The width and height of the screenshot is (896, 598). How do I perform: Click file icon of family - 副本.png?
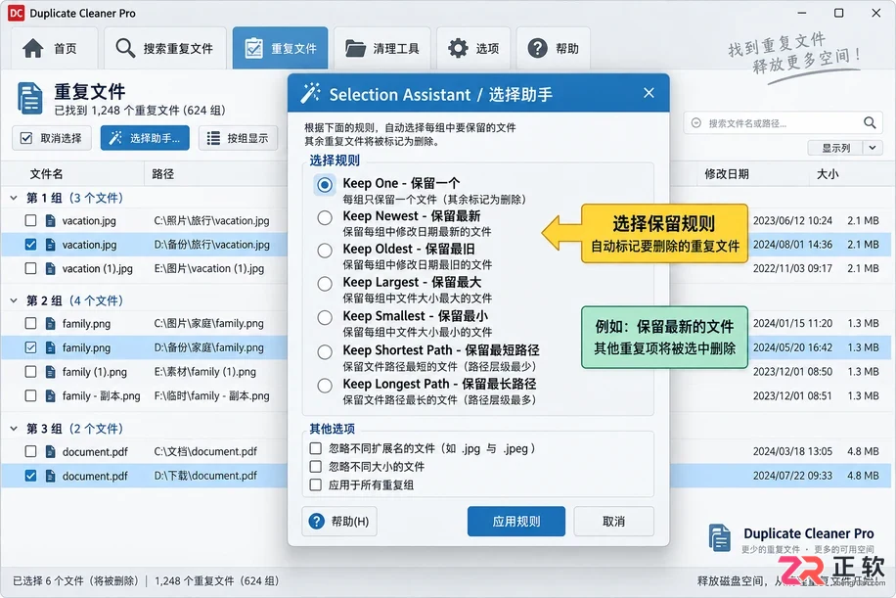click(x=50, y=395)
